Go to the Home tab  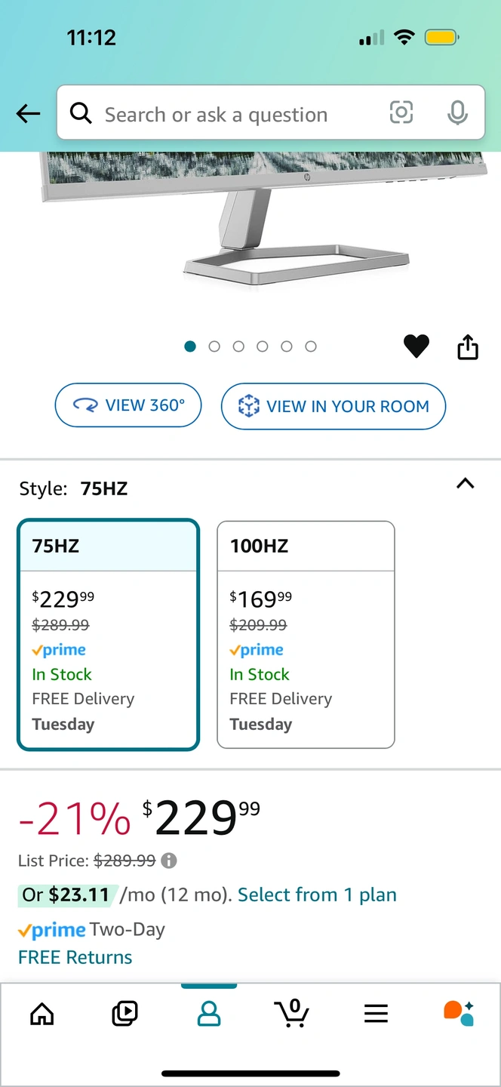point(42,1013)
